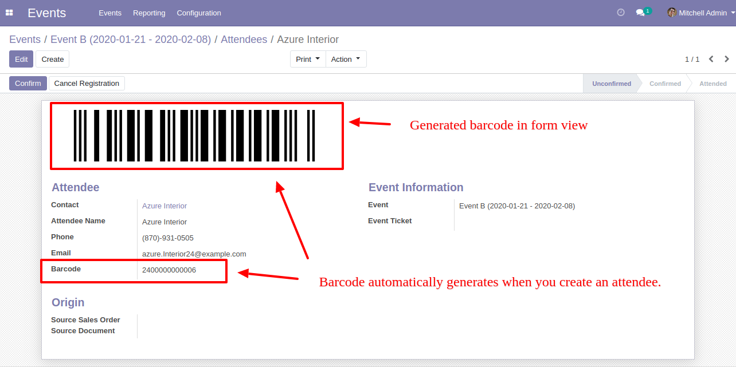Click the generated barcode image
The height and width of the screenshot is (367, 736).
tap(195, 136)
